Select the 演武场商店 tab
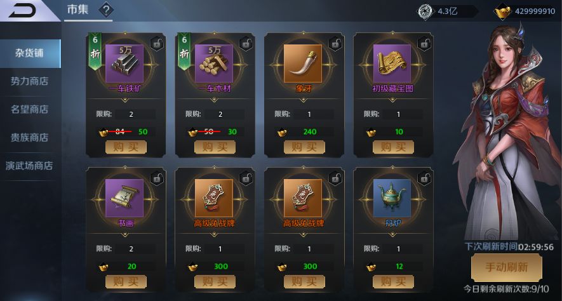Viewport: 562px width, 301px height. pos(30,166)
